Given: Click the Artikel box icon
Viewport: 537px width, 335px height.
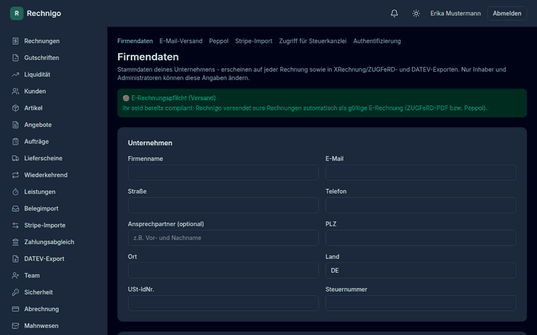Looking at the screenshot, I should (x=15, y=108).
